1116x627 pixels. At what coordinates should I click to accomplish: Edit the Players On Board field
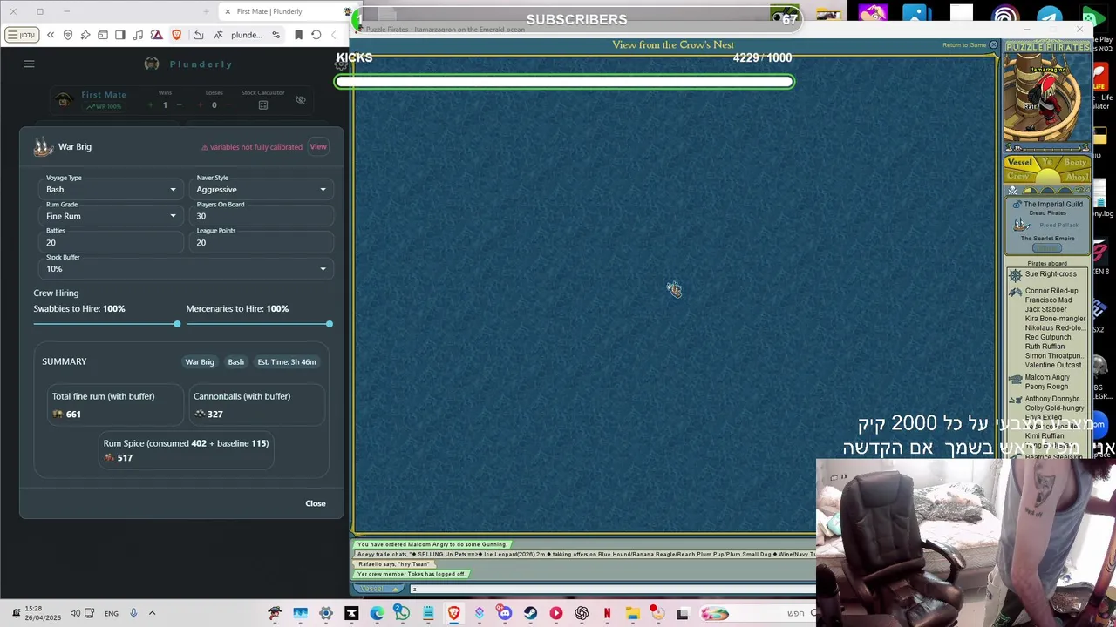pos(262,216)
